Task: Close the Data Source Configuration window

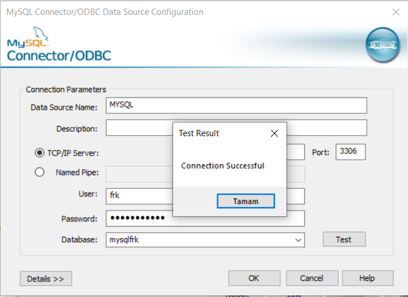Action: (x=396, y=12)
